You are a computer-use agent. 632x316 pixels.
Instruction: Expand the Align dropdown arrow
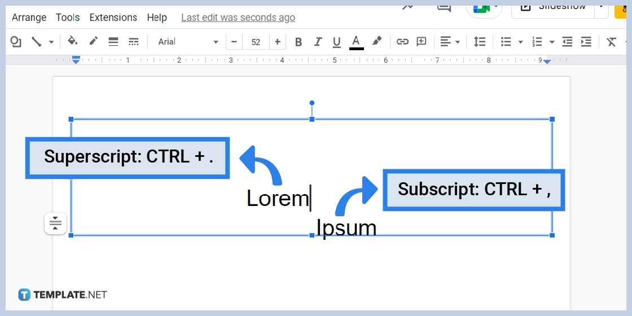(x=458, y=42)
